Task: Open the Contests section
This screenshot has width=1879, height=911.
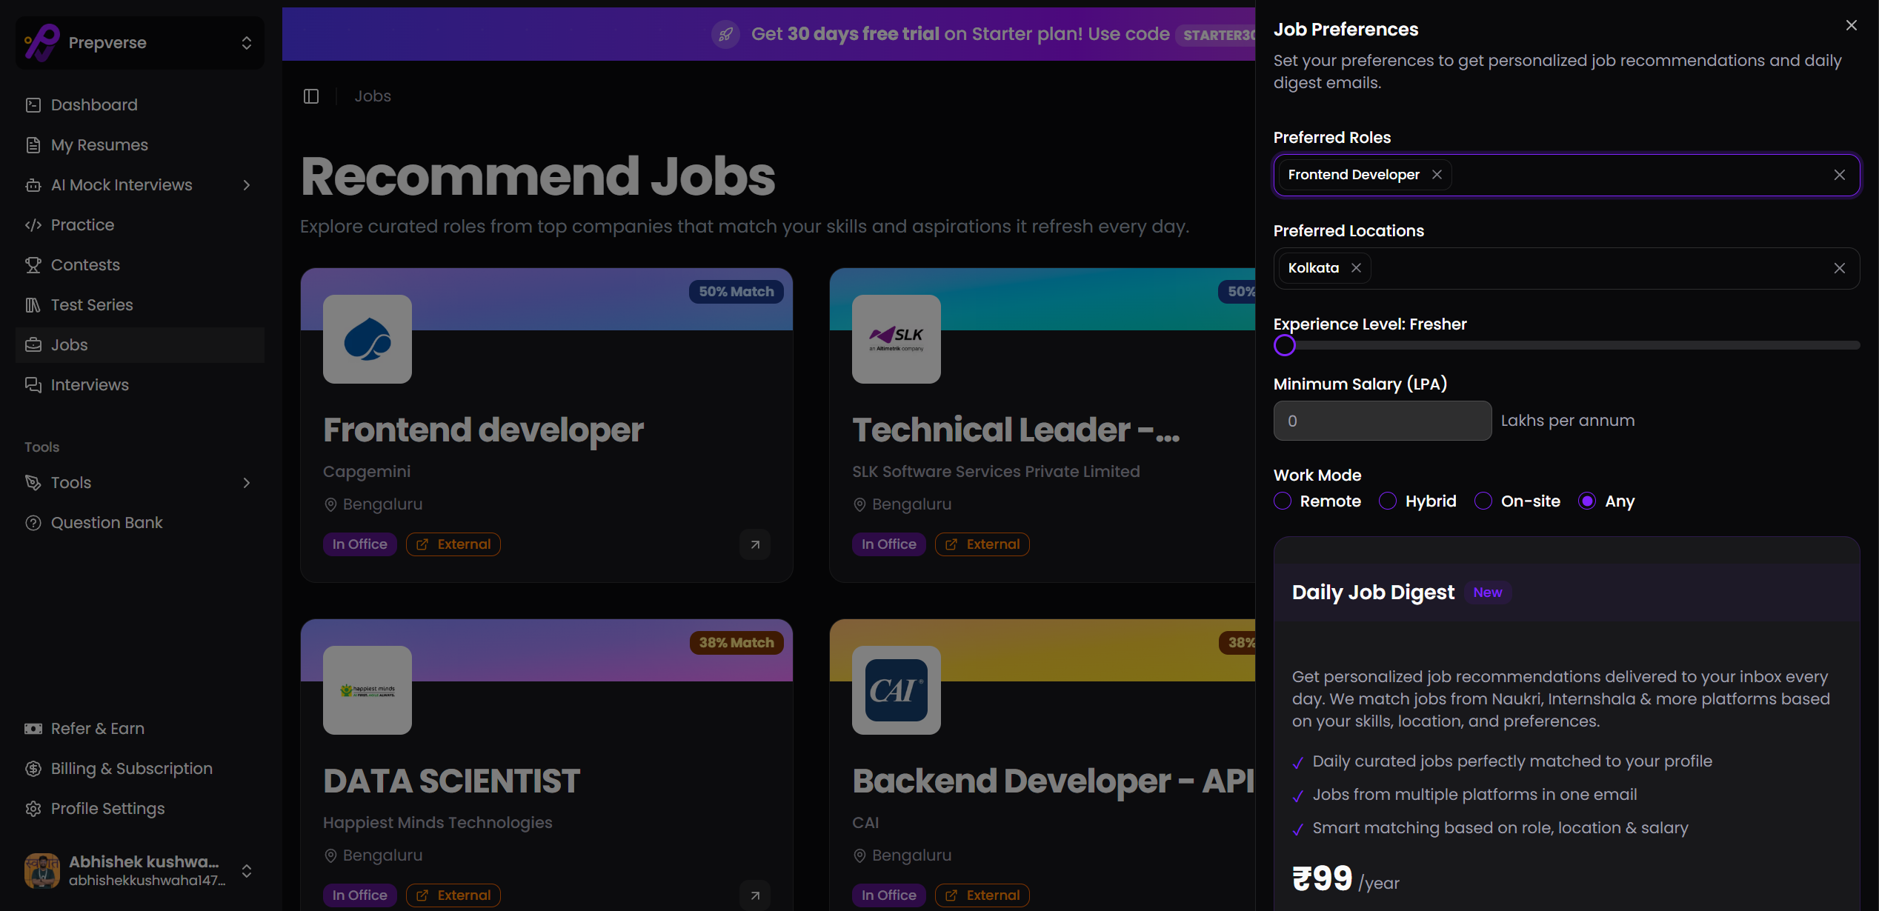Action: (85, 264)
